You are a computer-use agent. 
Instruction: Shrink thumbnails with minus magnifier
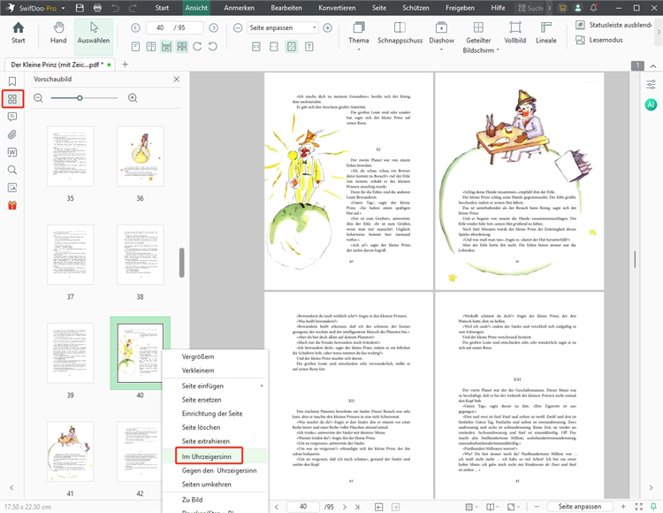click(39, 98)
